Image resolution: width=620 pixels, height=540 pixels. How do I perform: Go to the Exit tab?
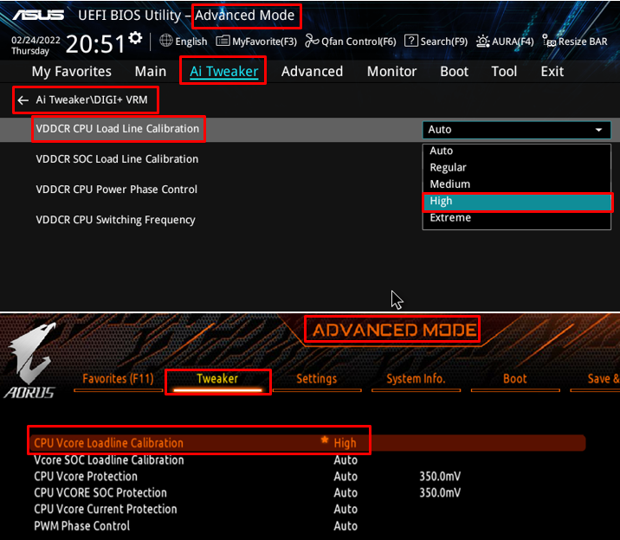point(552,72)
